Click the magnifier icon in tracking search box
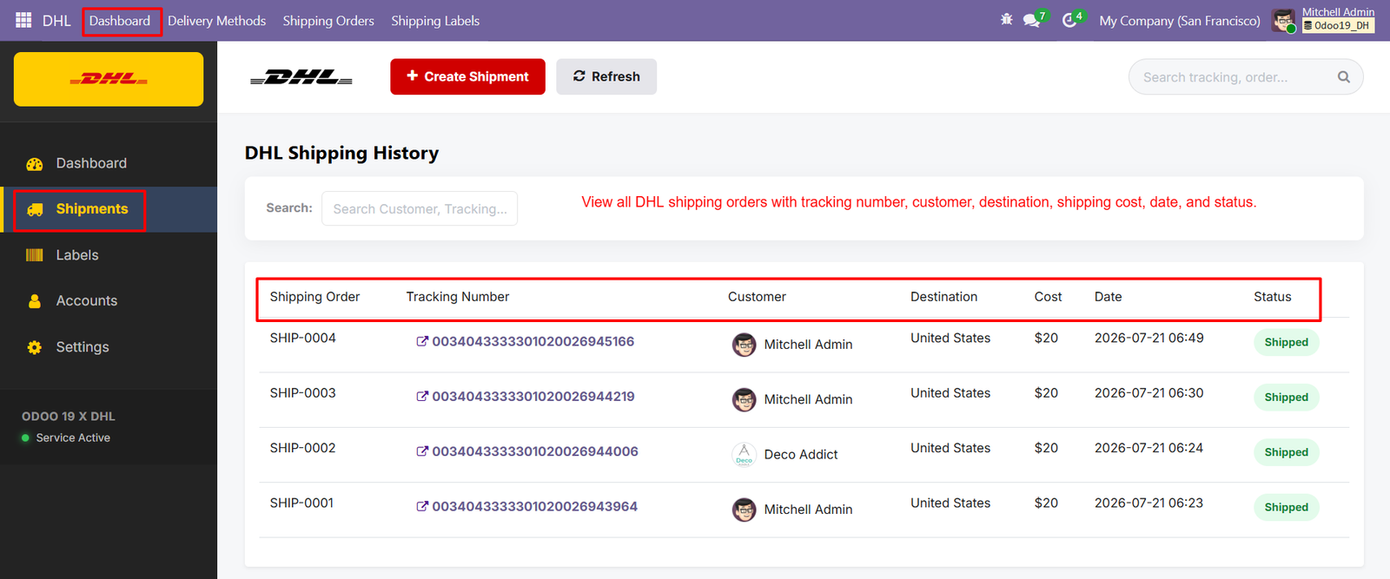 [x=1344, y=77]
